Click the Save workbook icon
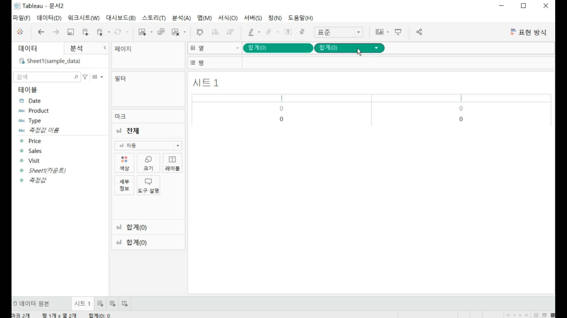 tap(71, 32)
